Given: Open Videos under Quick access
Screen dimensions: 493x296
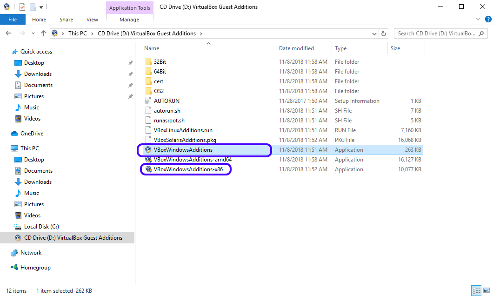Looking at the screenshot, I should [x=32, y=119].
